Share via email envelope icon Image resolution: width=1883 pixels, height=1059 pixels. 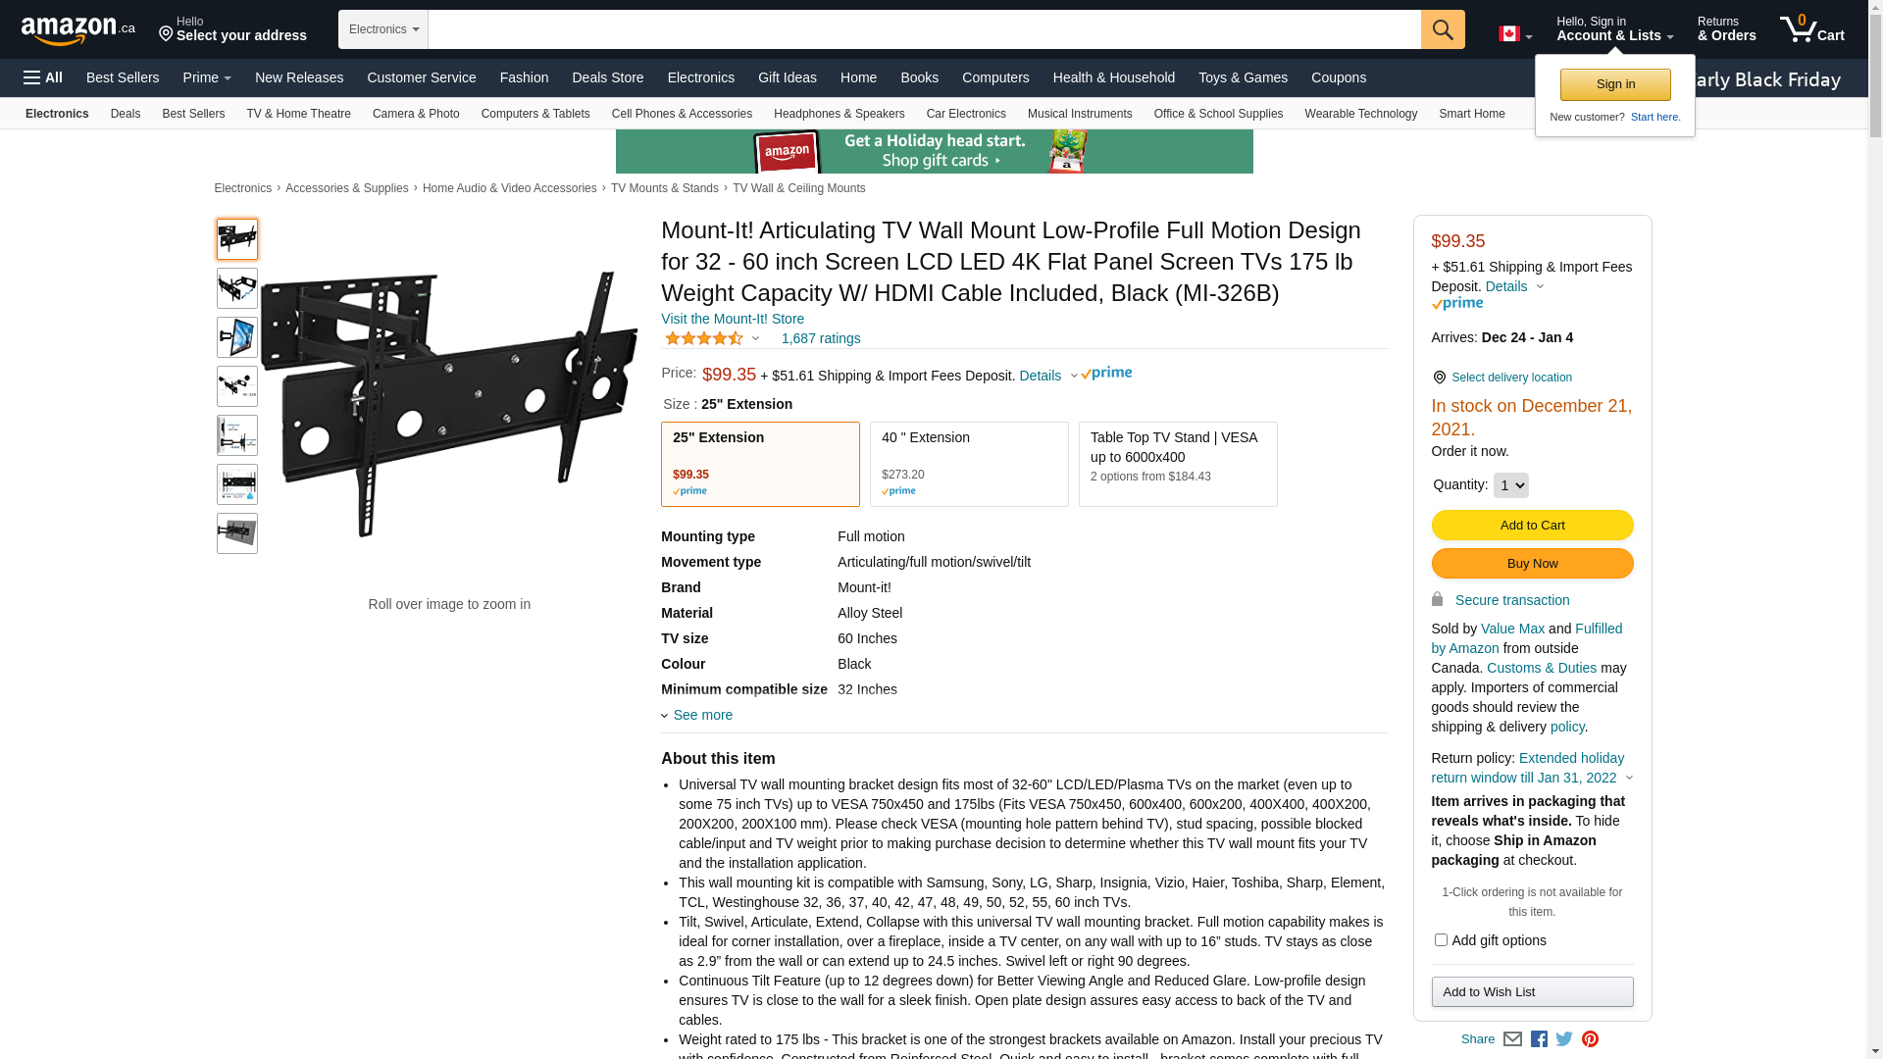1513,1039
